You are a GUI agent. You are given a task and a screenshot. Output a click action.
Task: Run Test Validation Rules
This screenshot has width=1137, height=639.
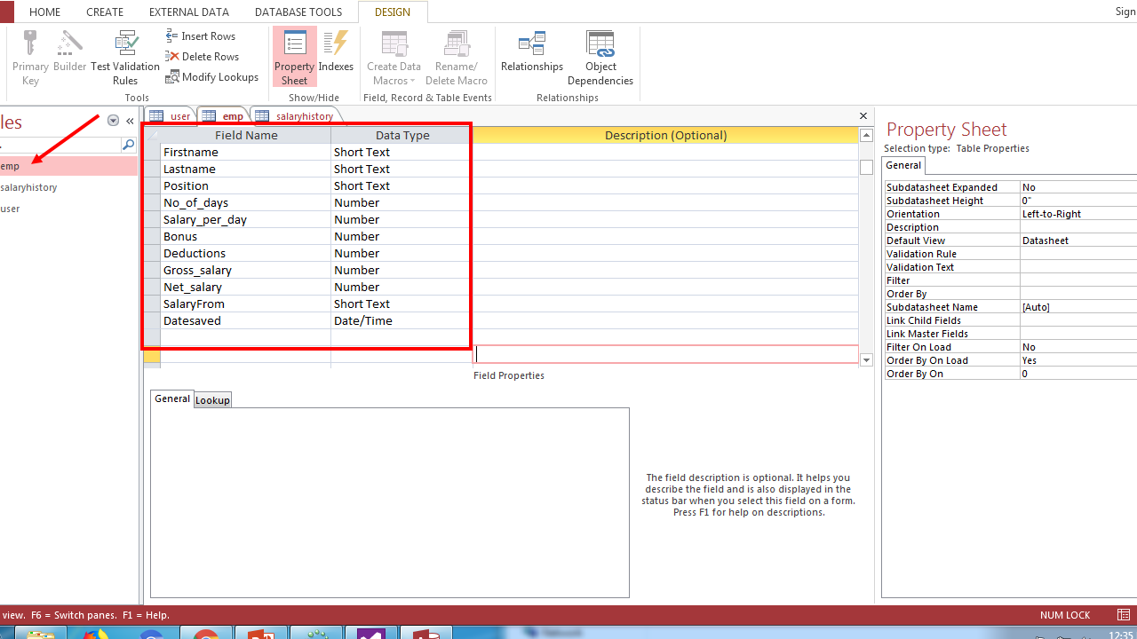pyautogui.click(x=125, y=55)
